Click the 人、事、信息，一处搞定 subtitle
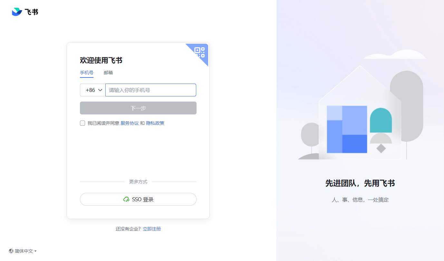This screenshot has height=261, width=444. (360, 200)
